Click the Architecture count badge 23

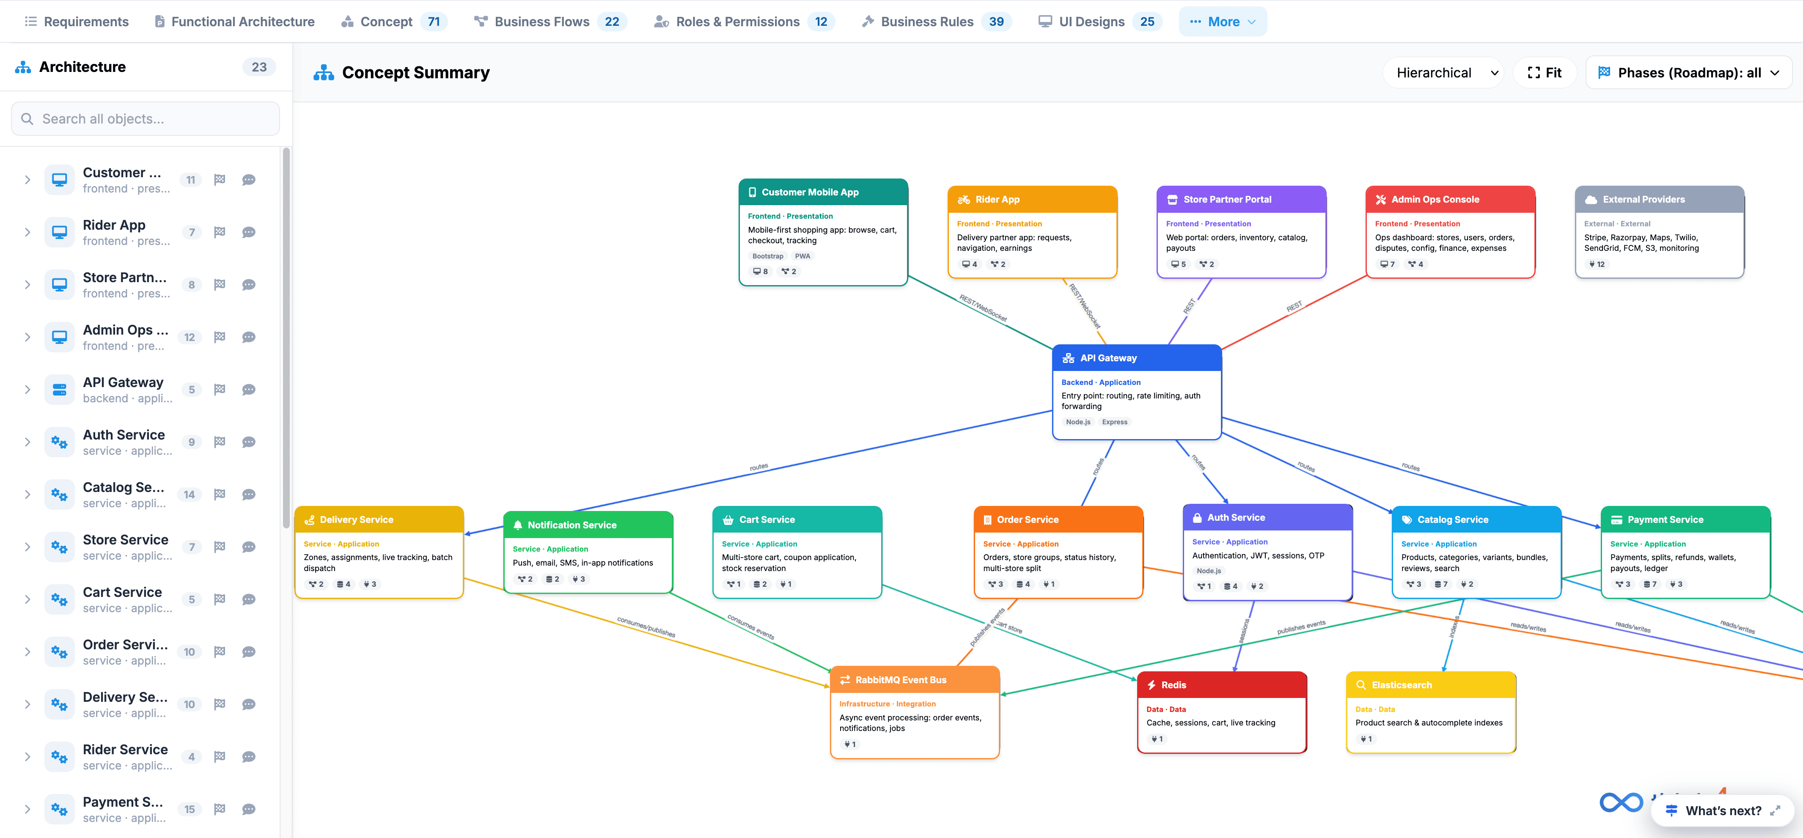(x=259, y=67)
